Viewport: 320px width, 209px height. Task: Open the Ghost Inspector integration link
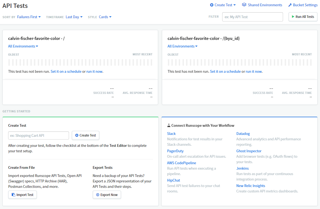coord(249,151)
